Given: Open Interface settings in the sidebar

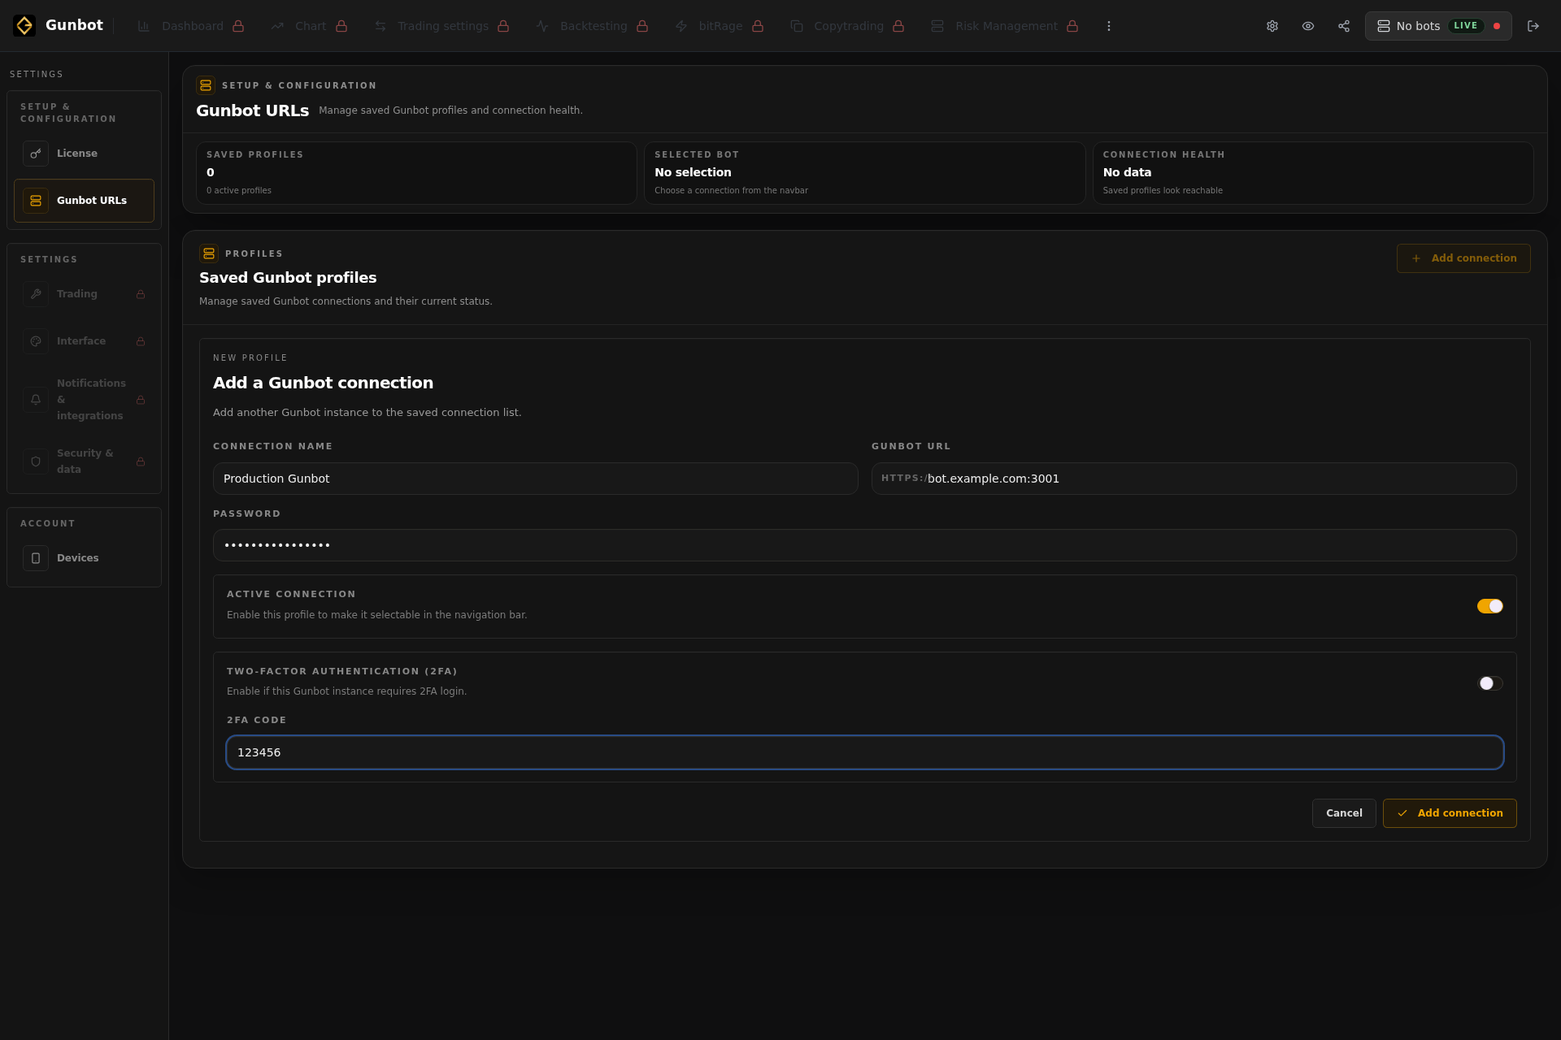Looking at the screenshot, I should pyautogui.click(x=84, y=341).
